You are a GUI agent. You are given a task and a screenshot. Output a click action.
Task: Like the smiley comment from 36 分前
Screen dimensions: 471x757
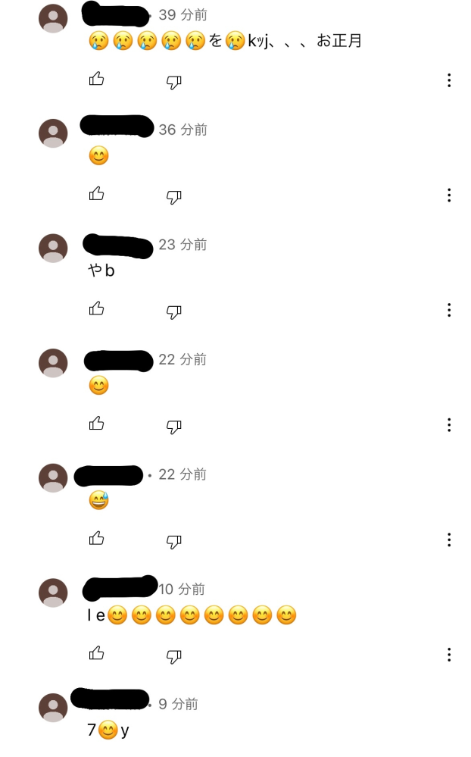(x=96, y=193)
